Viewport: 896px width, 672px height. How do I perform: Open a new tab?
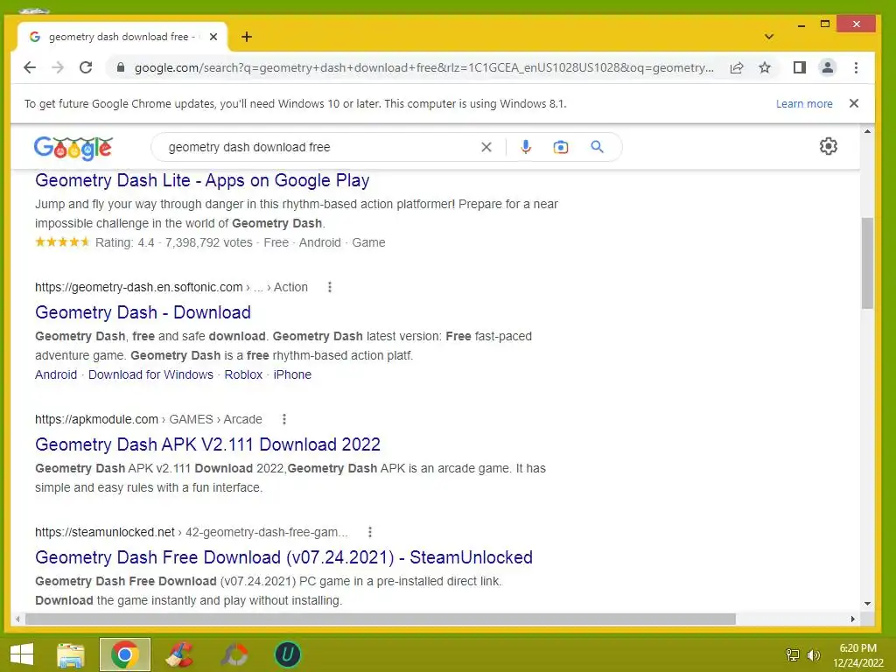[246, 37]
